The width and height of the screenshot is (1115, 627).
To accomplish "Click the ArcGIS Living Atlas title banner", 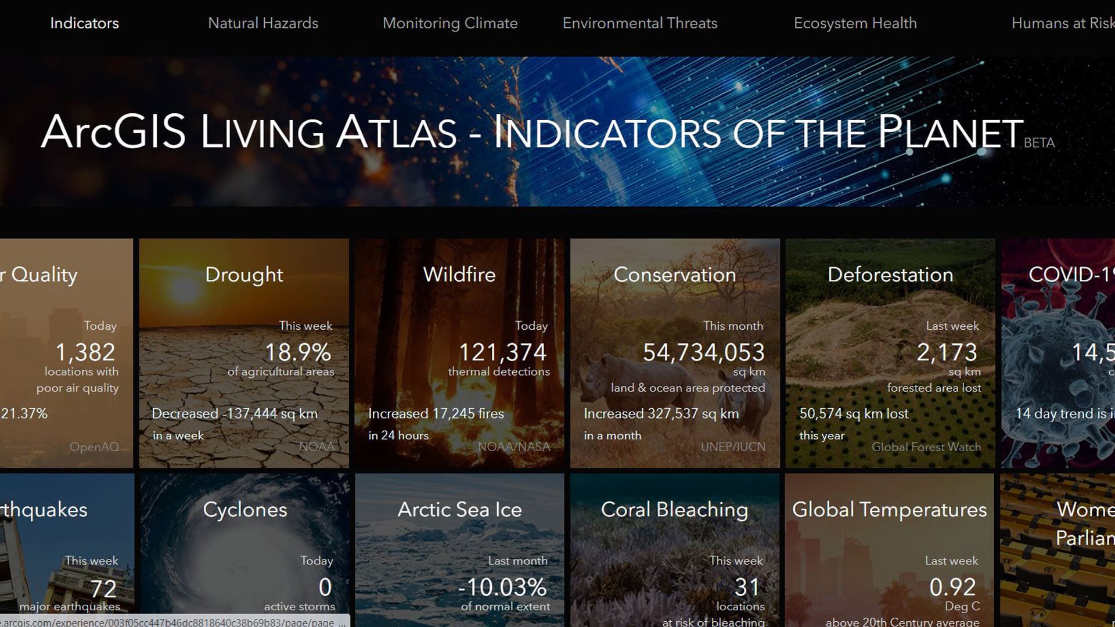I will tap(531, 132).
